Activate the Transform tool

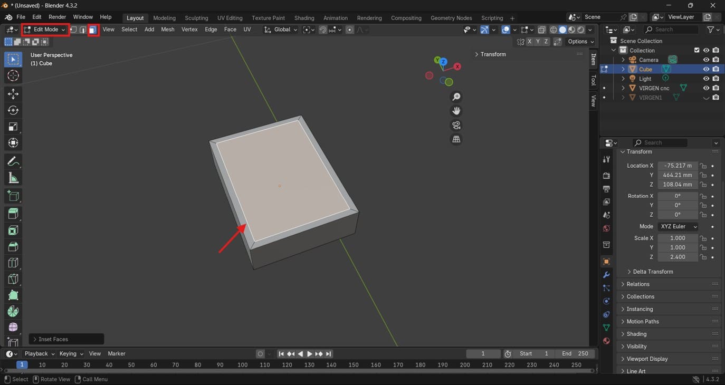[x=13, y=143]
